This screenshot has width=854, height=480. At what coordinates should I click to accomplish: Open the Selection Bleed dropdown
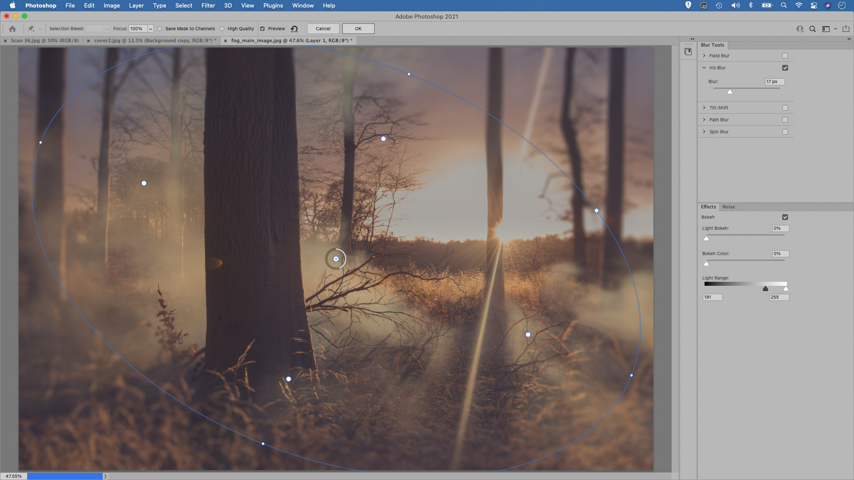pyautogui.click(x=107, y=29)
